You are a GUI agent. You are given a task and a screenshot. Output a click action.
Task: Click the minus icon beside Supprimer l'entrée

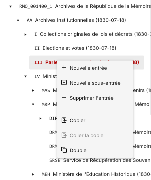64,98
